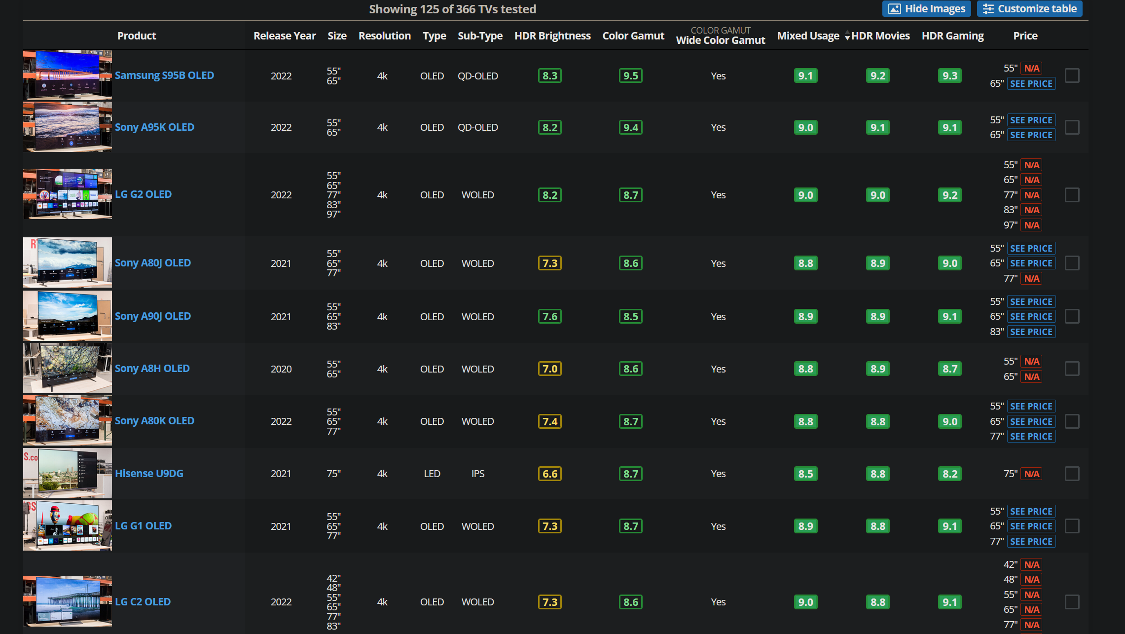Sort by the Color Gamut column header
The height and width of the screenshot is (634, 1125).
coord(633,36)
